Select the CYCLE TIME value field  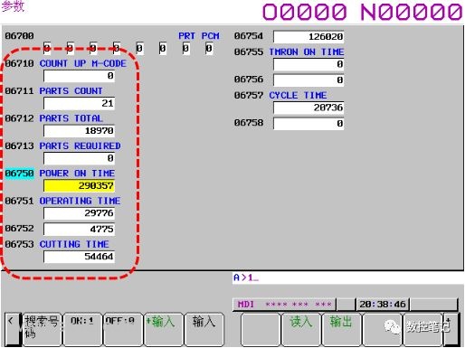click(x=308, y=108)
